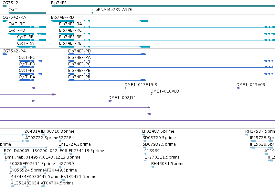Click the EK139451.5prime EST label
275x188 pixels.
point(79,177)
